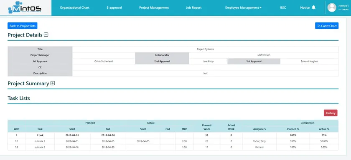The image size is (351, 160).
Task: Select the Project Systems title value
Action: coord(205,49)
